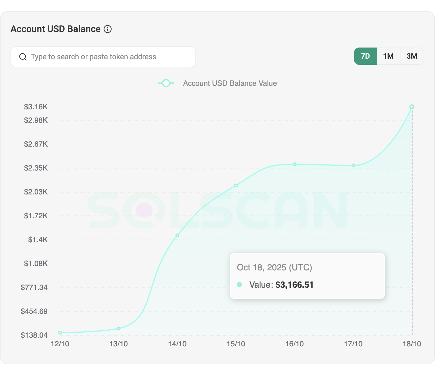Screen dimensions: 441x371
Task: Click the info icon beside Account USD Balance
Action: tap(108, 29)
